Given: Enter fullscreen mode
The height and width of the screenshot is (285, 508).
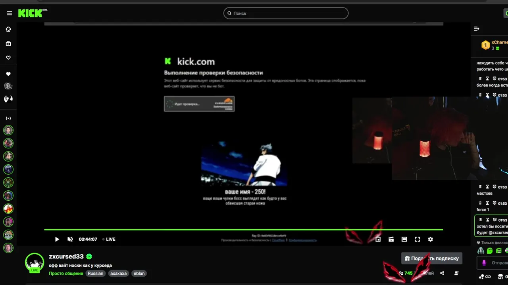Looking at the screenshot, I should point(417,239).
